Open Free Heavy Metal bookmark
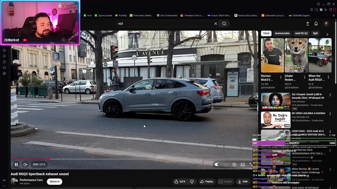Screen dimensions: 337x189 (141, 15)
